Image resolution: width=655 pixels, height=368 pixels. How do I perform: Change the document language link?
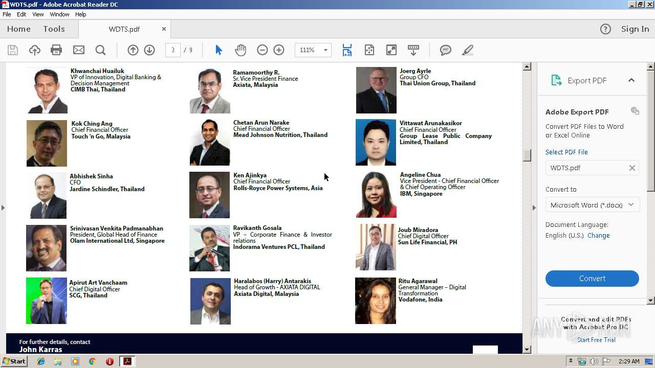(599, 236)
